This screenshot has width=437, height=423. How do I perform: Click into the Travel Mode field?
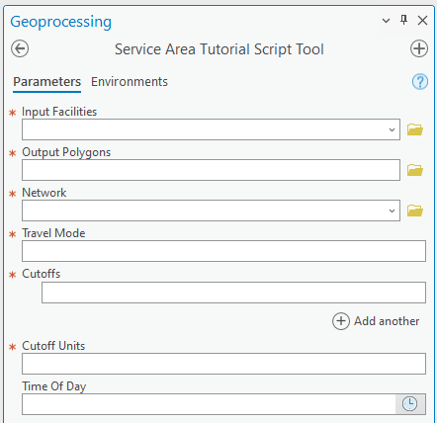pyautogui.click(x=223, y=251)
